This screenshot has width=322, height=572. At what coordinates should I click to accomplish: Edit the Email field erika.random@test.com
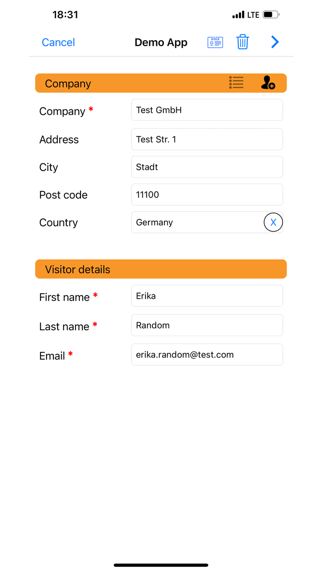pos(207,355)
